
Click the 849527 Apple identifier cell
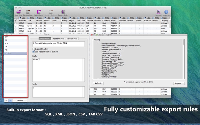pos(114,28)
